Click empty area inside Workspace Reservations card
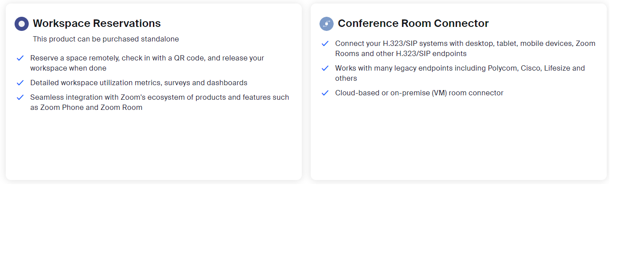Viewport: 620px width, 267px height. tap(154, 146)
